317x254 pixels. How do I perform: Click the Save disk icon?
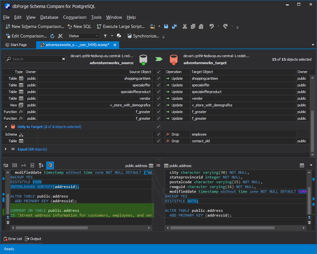click(x=166, y=26)
